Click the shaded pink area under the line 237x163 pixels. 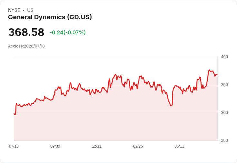pos(116,121)
